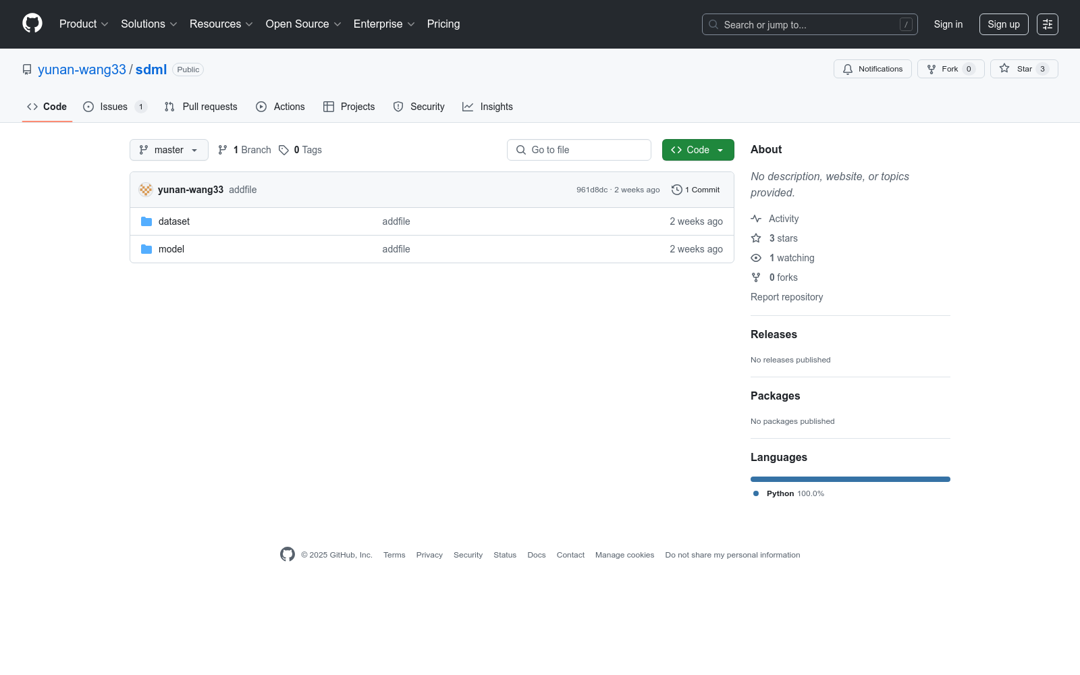This screenshot has height=675, width=1080.
Task: Click the yunan-wang33 avatar in commit row
Action: [146, 190]
